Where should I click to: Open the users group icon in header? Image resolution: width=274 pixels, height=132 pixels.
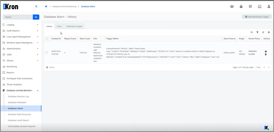232,7
